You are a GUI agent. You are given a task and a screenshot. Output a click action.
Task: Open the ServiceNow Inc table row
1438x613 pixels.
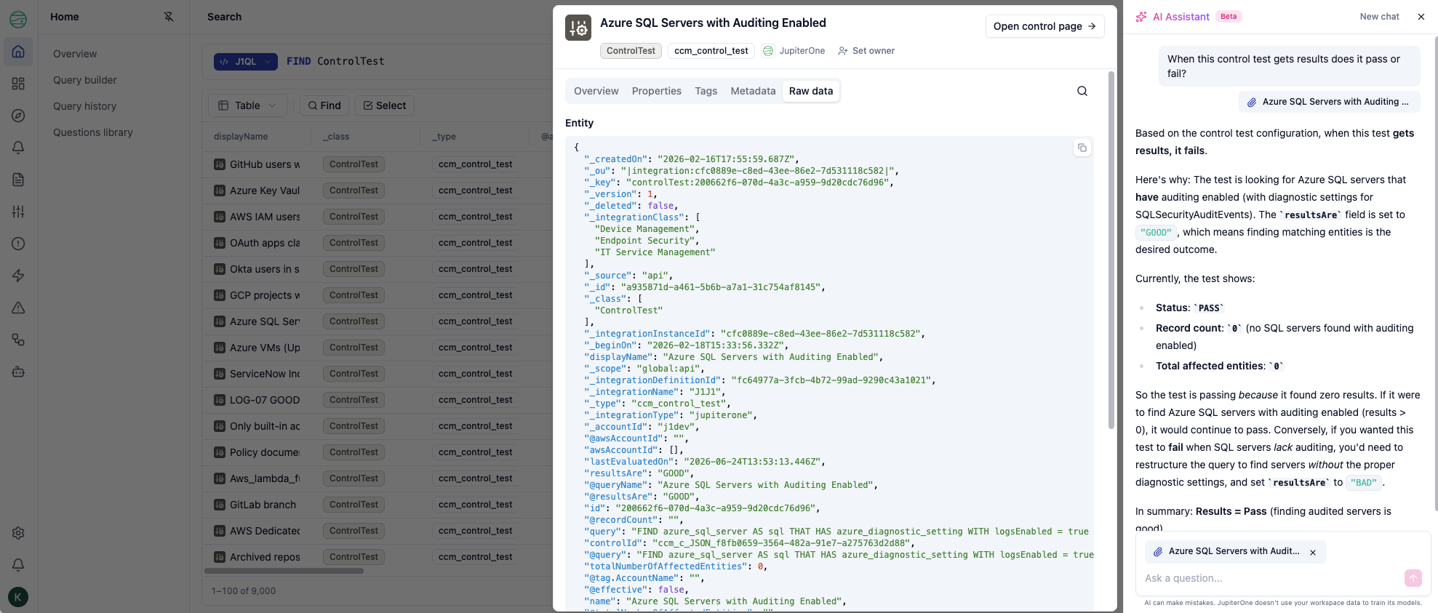[x=377, y=374]
